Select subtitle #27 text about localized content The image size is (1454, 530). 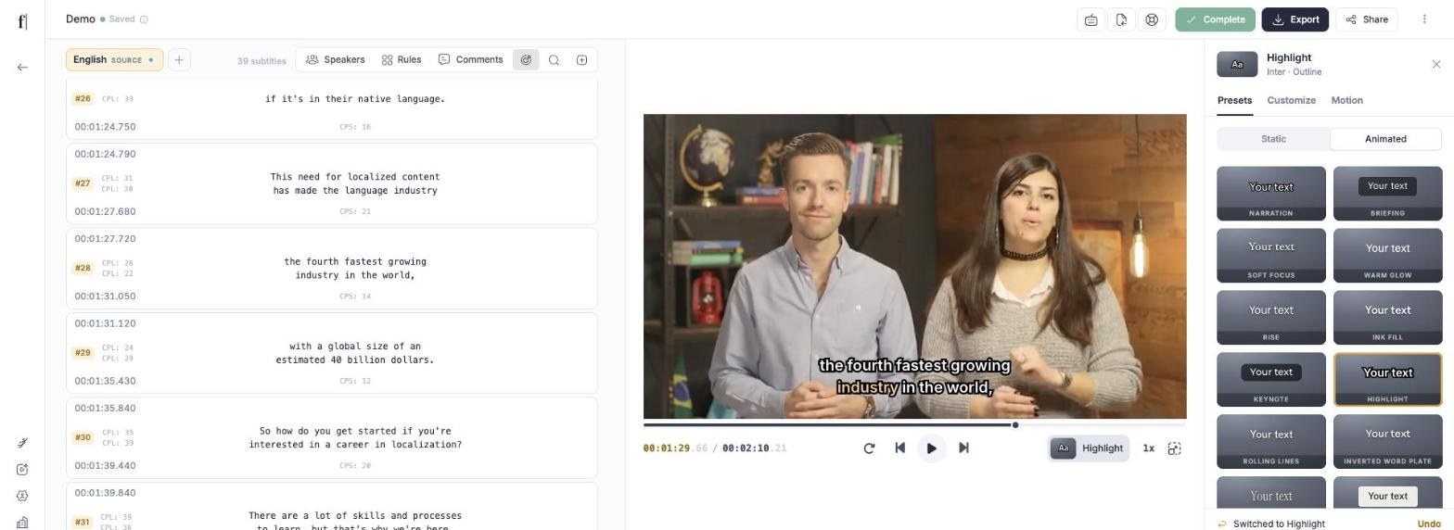[x=355, y=183]
